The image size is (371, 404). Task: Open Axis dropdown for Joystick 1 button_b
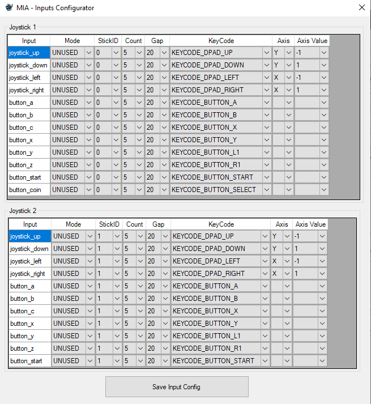(x=289, y=115)
